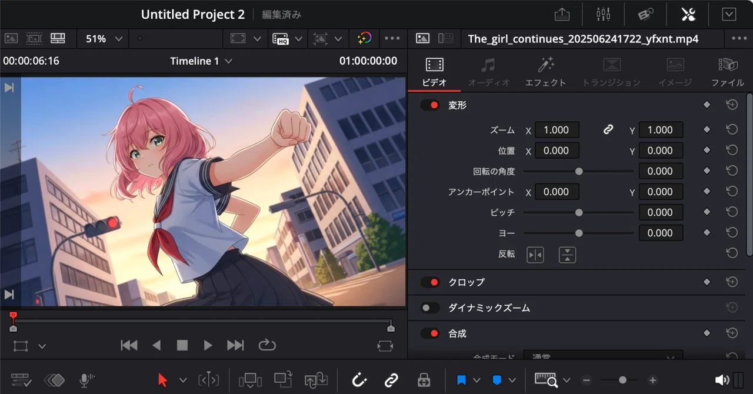Click timeline zoom in plus button

click(x=653, y=380)
